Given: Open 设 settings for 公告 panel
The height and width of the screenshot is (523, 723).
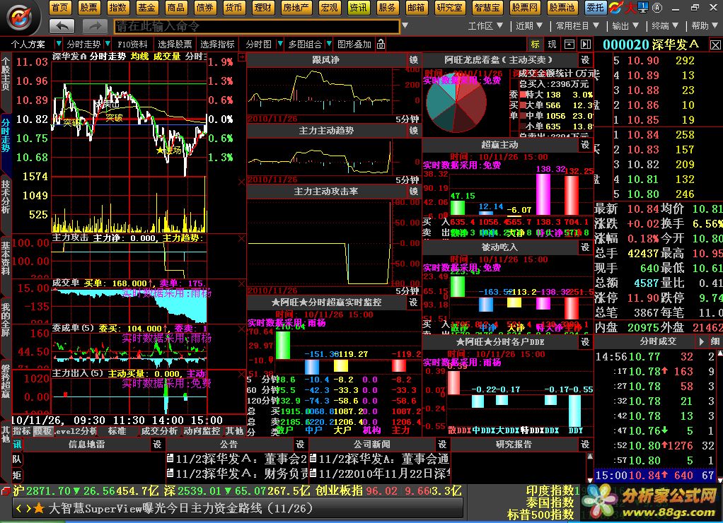Looking at the screenshot, I should point(300,445).
